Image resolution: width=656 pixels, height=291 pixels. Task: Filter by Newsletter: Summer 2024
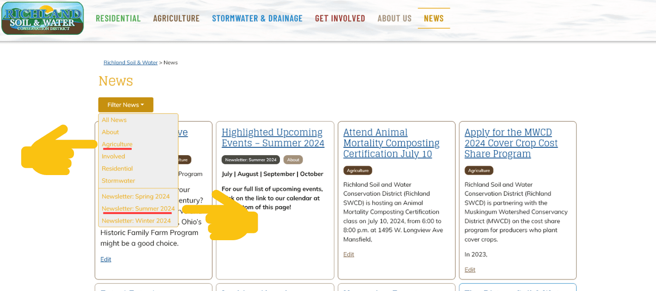coord(138,208)
